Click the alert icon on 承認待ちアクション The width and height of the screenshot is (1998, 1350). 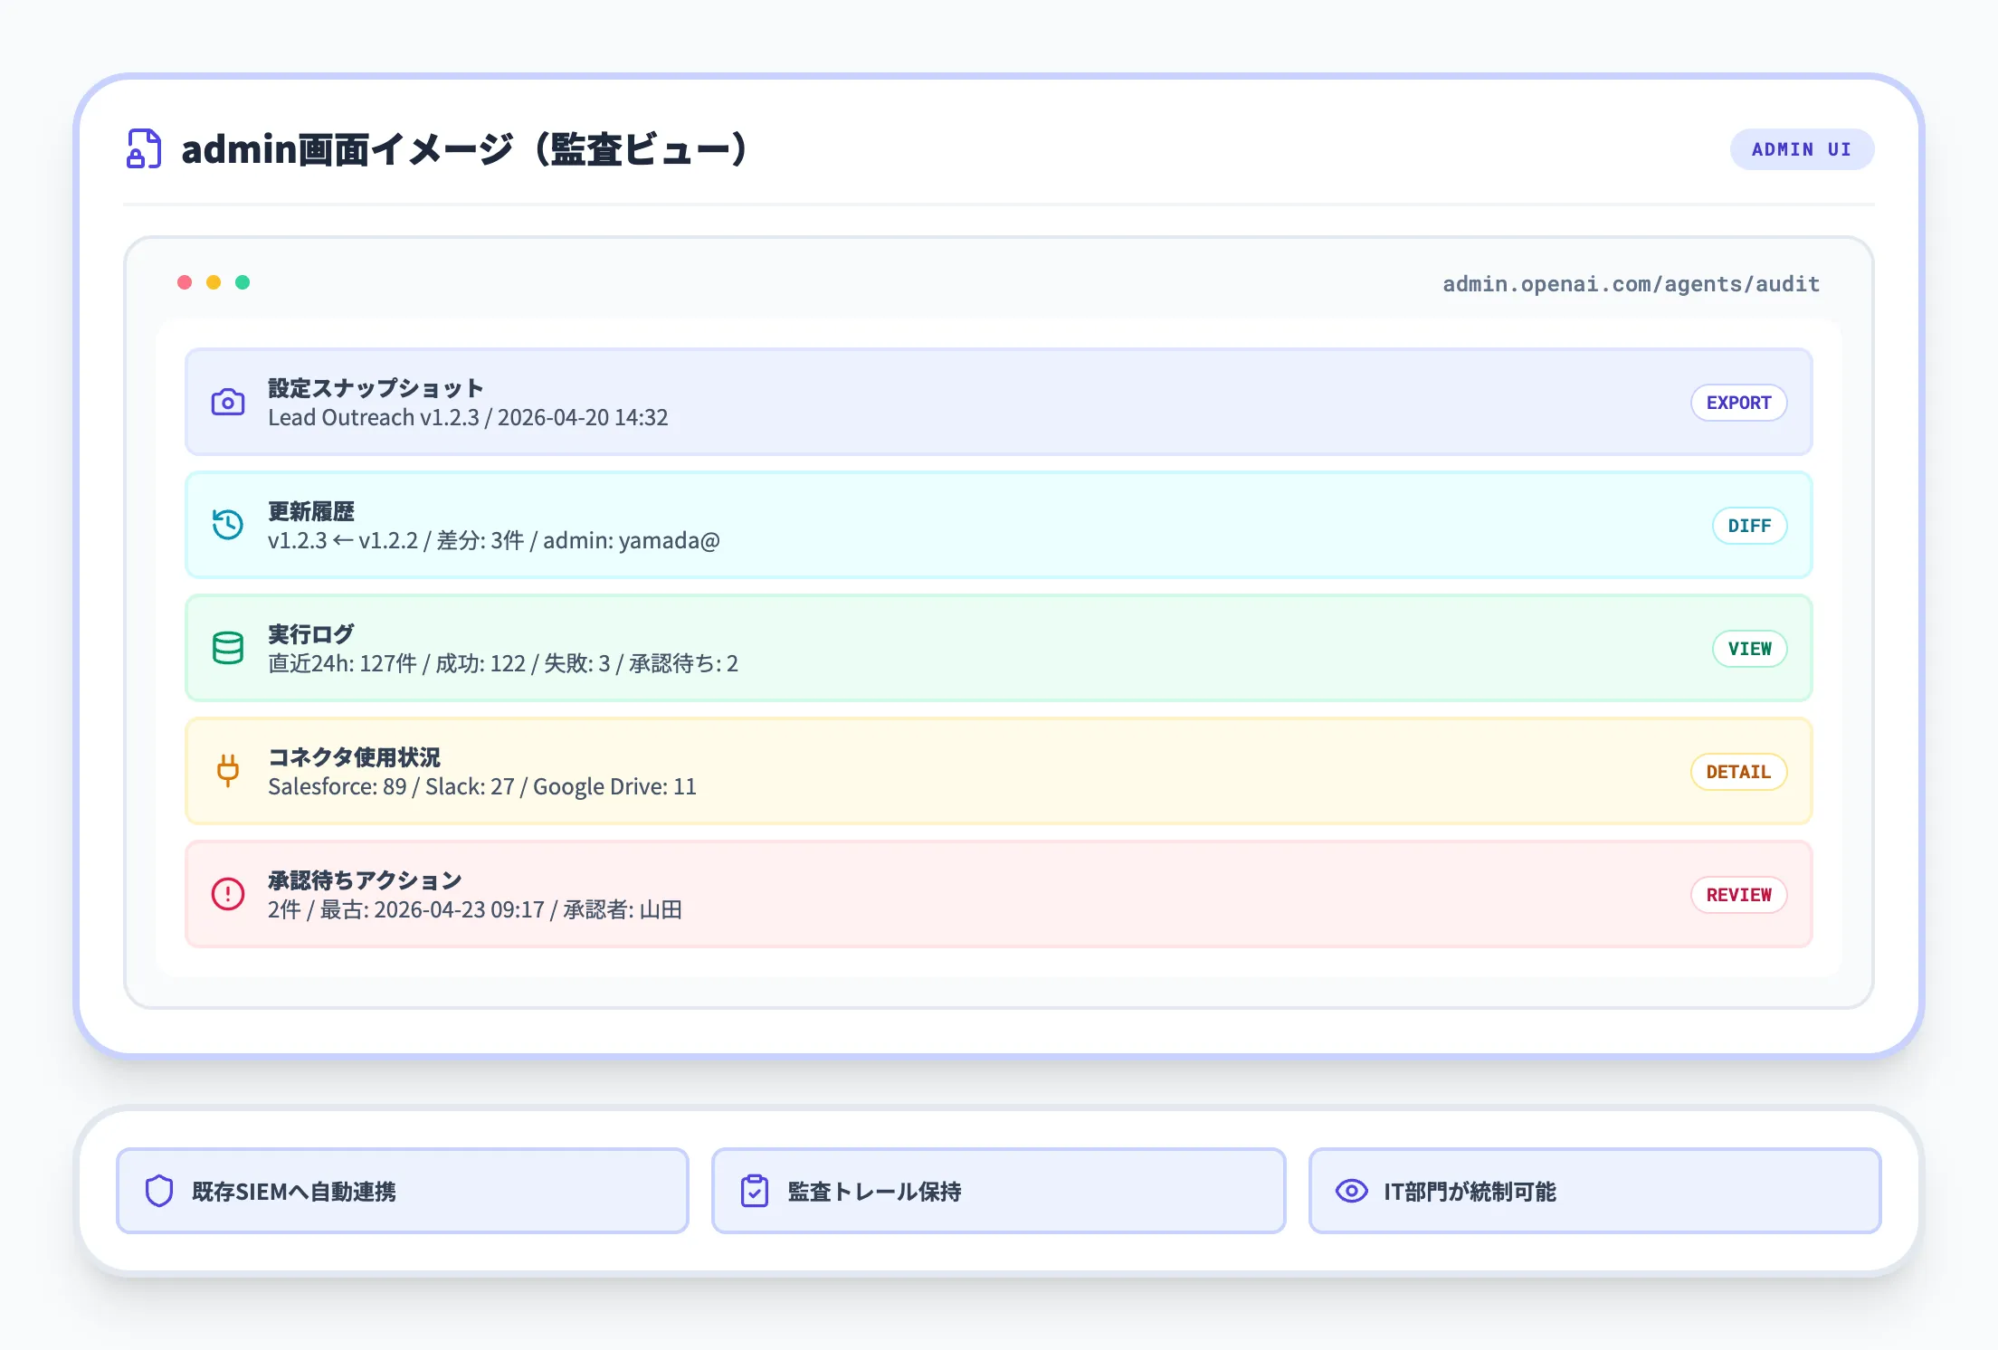tap(228, 894)
